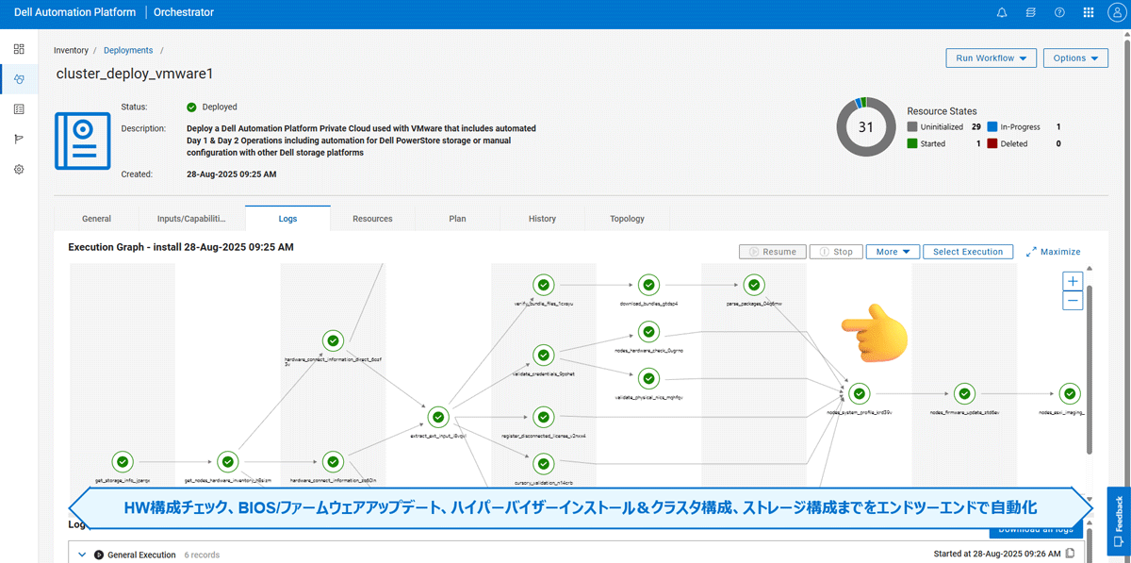The height and width of the screenshot is (563, 1131).
Task: Select the parse_packages node
Action: pyautogui.click(x=753, y=285)
